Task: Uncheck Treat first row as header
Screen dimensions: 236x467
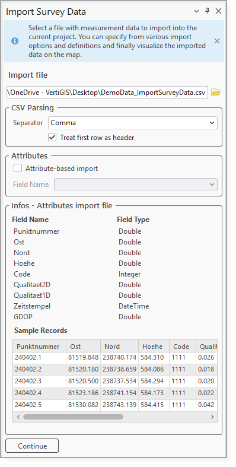Action: [x=52, y=137]
